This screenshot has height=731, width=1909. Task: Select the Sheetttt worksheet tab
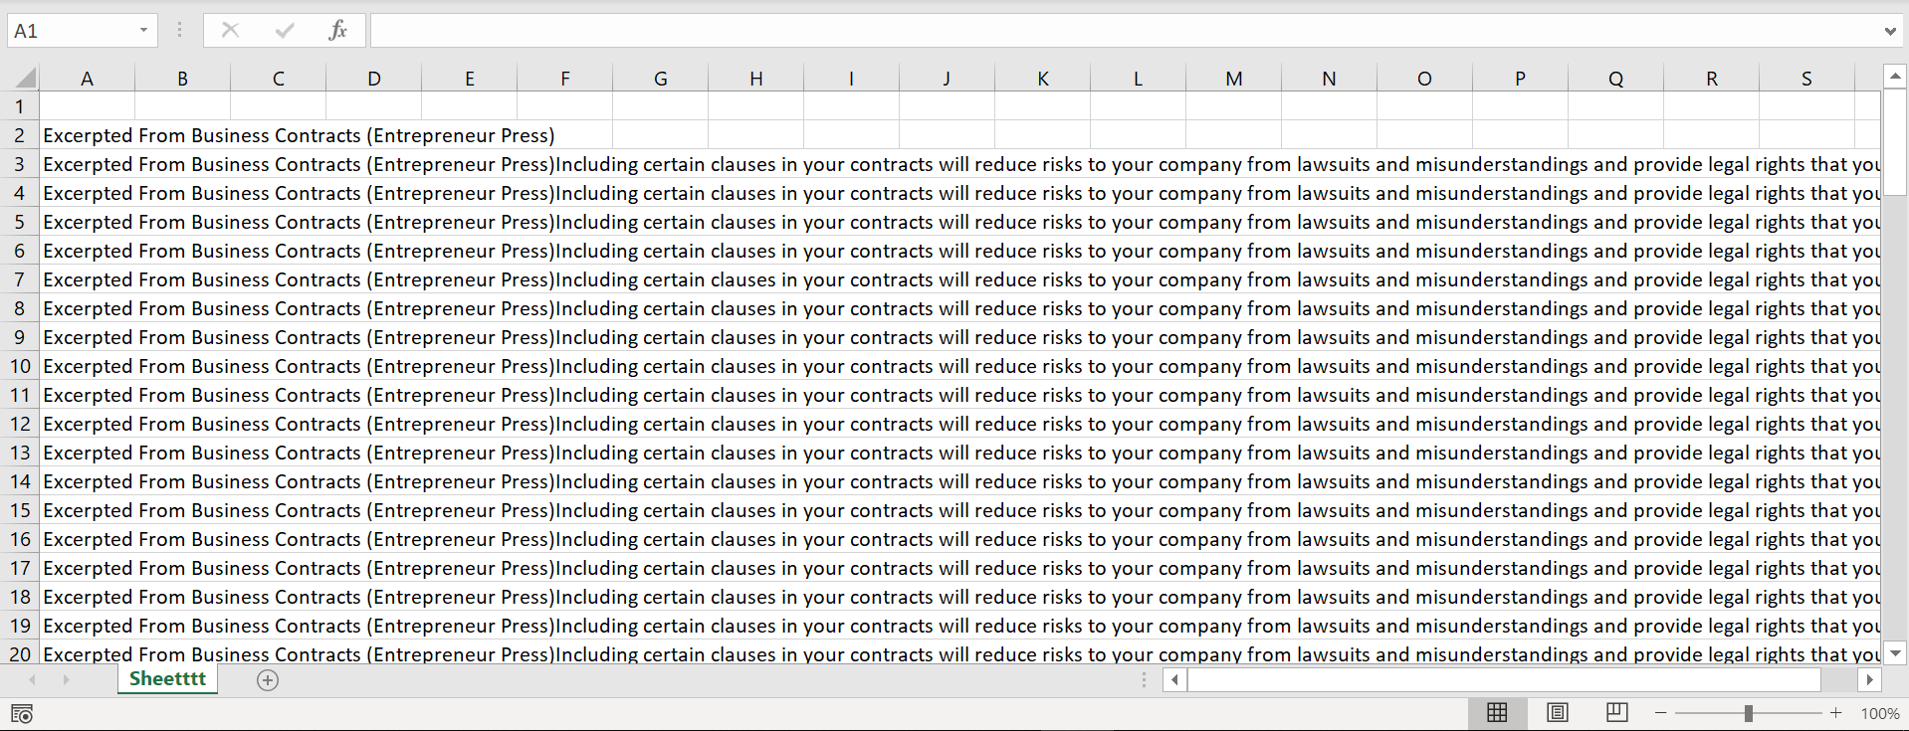[x=167, y=679]
